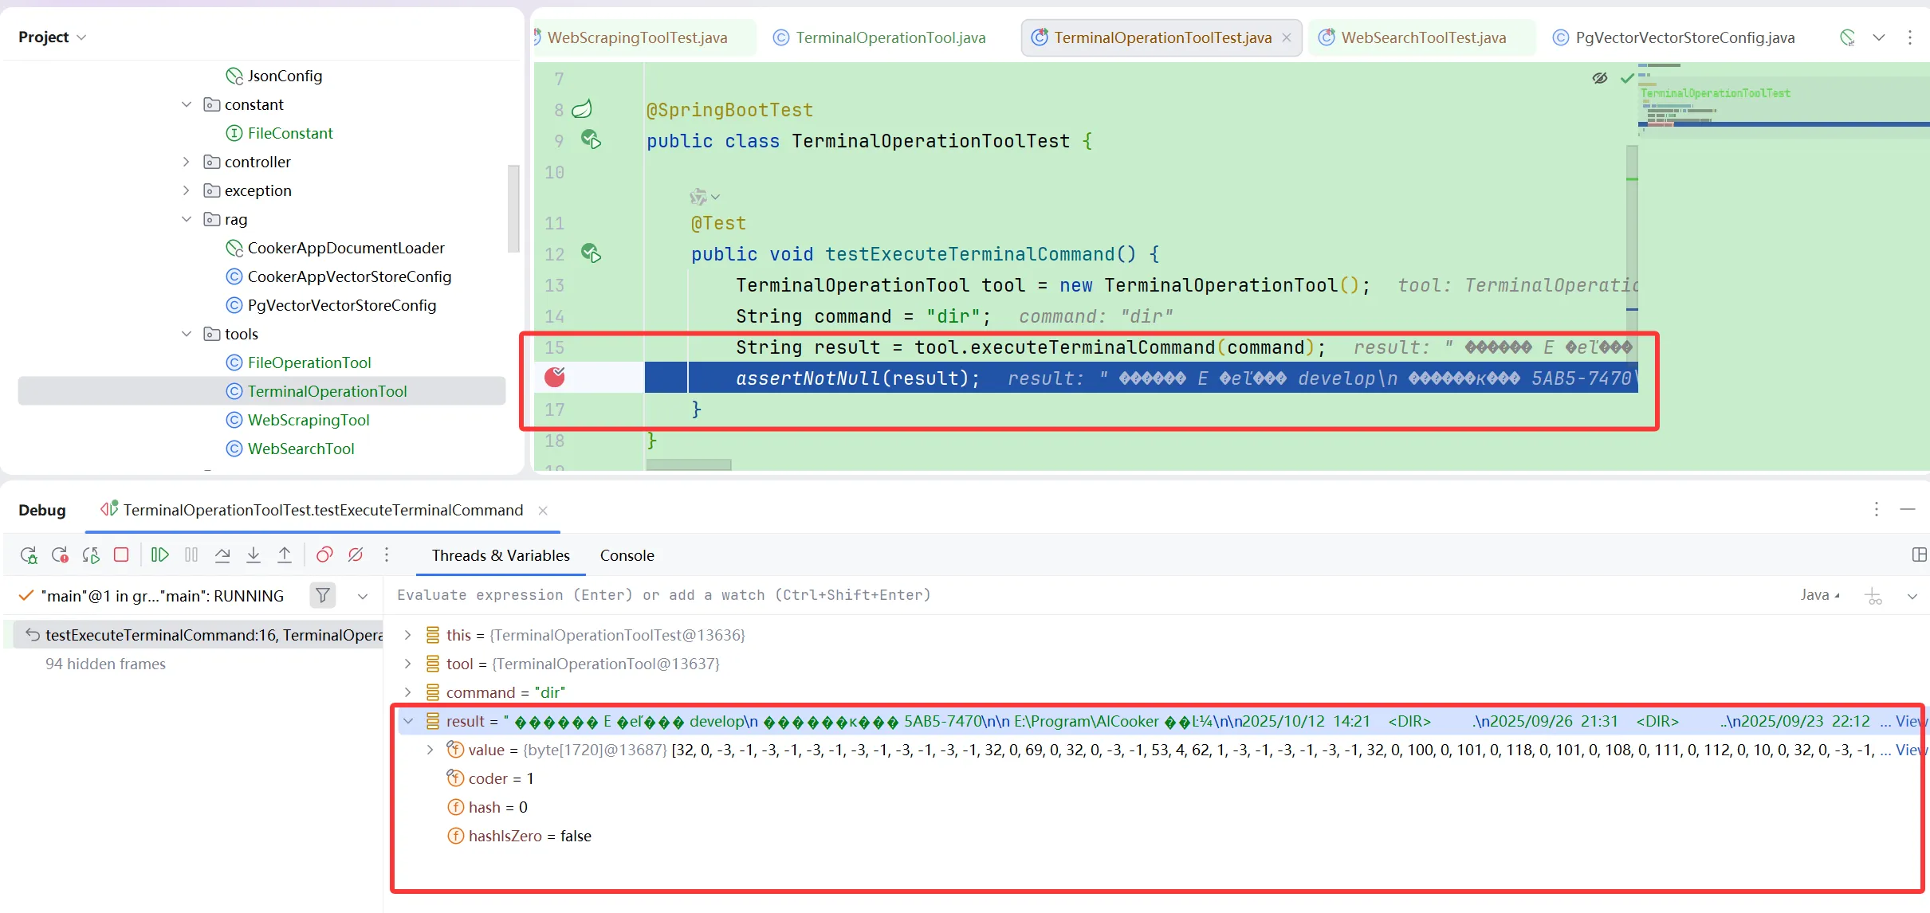
Task: Click the Project panel vertical scrollbar
Action: click(x=513, y=207)
